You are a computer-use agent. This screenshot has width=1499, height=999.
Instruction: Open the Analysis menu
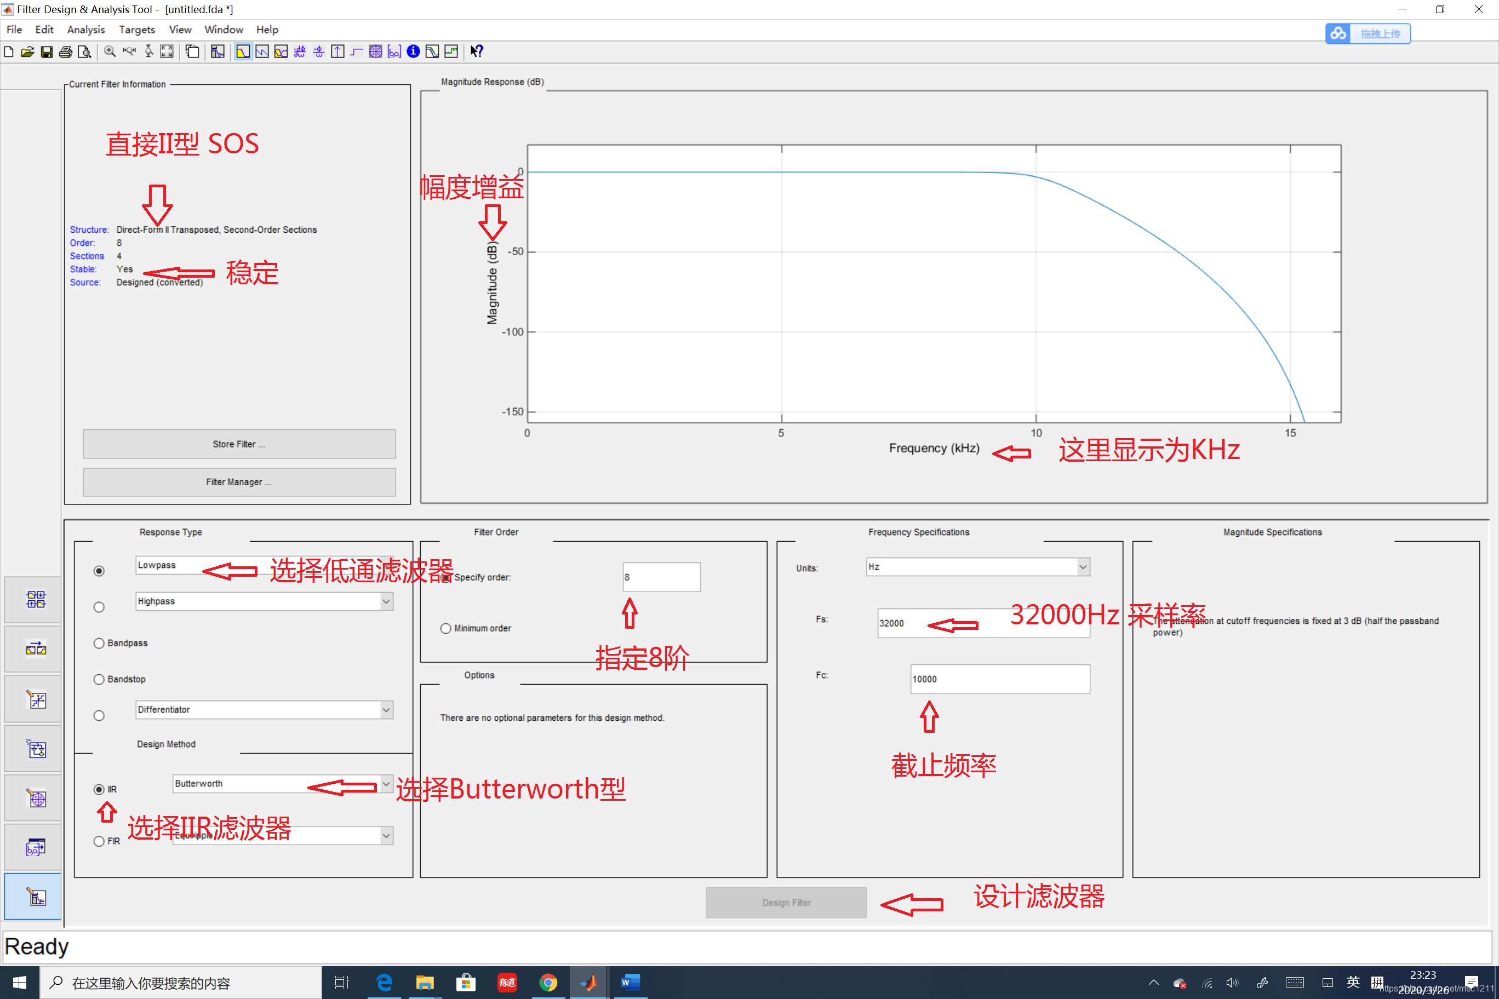pyautogui.click(x=83, y=29)
